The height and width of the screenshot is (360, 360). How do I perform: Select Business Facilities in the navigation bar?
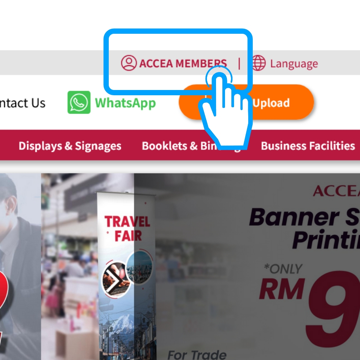pos(308,146)
